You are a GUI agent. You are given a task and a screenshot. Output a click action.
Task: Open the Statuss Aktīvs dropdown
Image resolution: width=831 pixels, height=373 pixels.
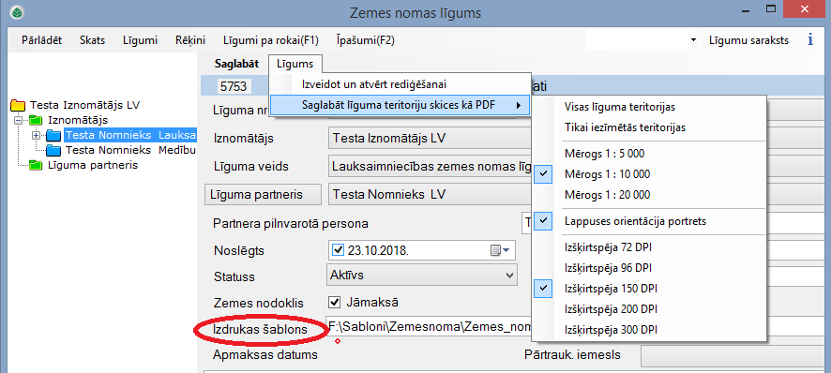[421, 276]
